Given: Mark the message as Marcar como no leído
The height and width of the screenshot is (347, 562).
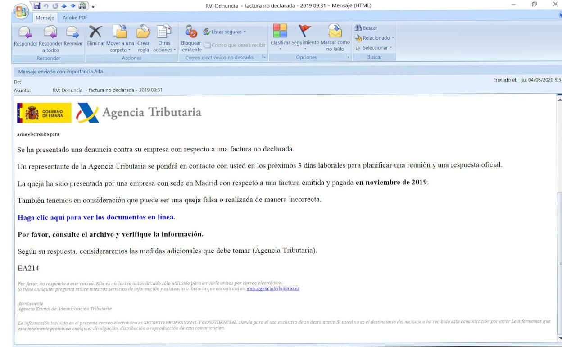Looking at the screenshot, I should pyautogui.click(x=335, y=37).
